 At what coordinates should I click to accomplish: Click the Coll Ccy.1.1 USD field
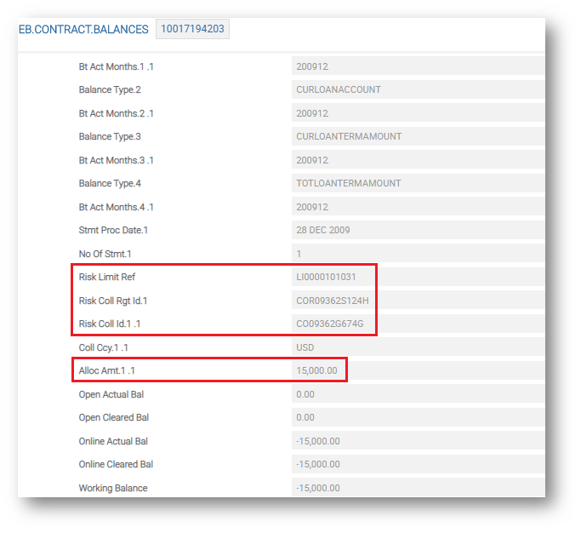(x=417, y=347)
